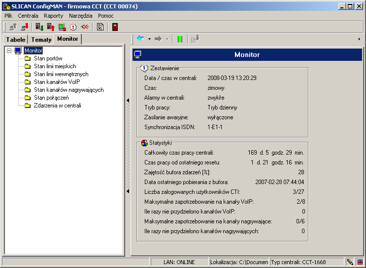Click the Zestawienie info bubble icon

click(144, 68)
